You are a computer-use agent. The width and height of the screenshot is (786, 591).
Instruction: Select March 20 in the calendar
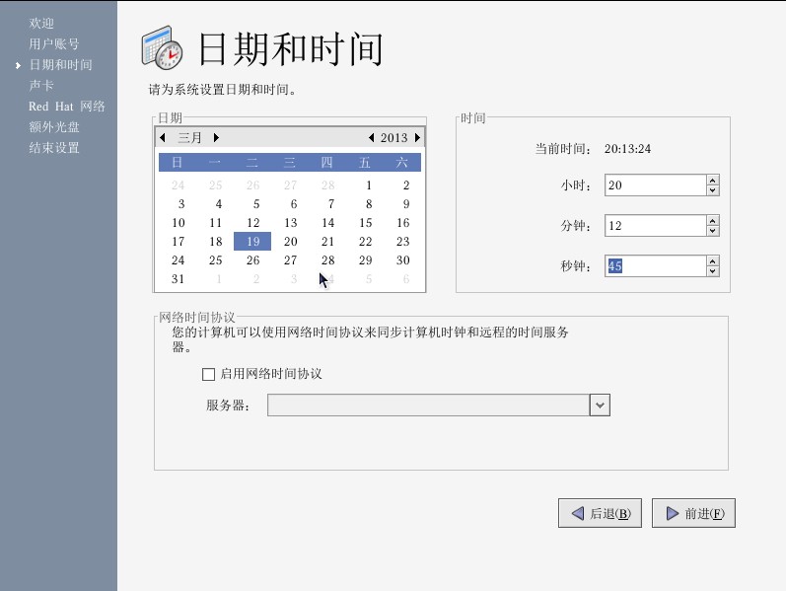(x=290, y=242)
